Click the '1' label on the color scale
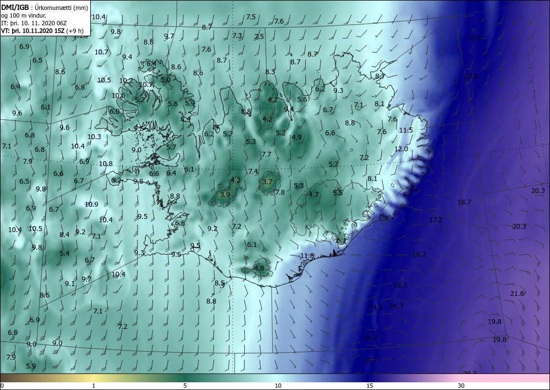The image size is (550, 390). pyautogui.click(x=94, y=386)
